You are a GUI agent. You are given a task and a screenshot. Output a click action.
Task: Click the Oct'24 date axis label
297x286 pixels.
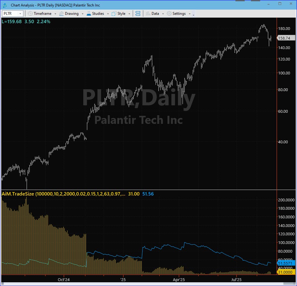click(64, 280)
